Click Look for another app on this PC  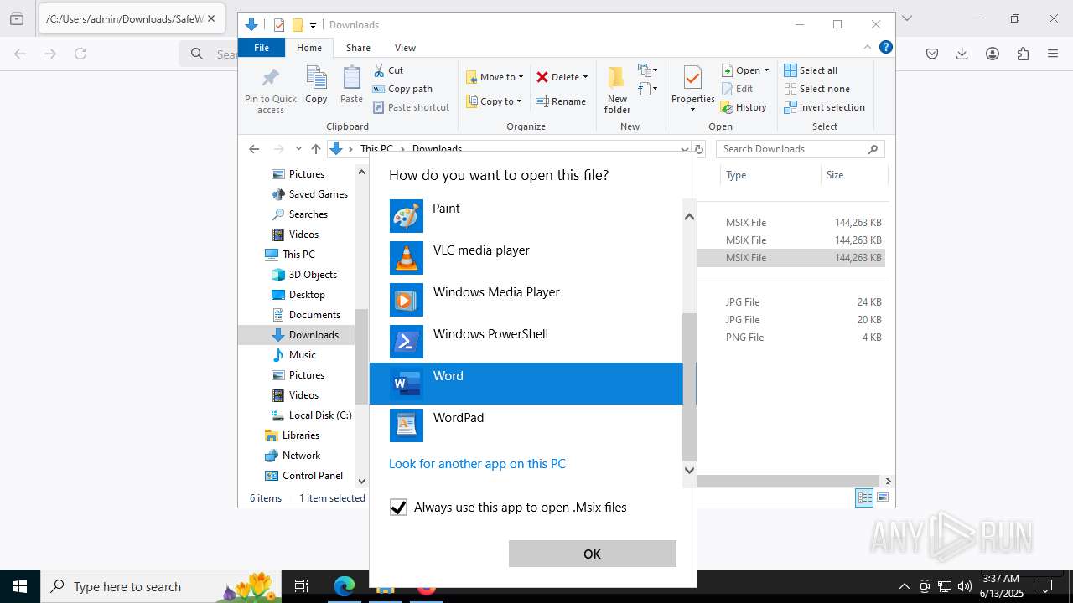click(477, 464)
